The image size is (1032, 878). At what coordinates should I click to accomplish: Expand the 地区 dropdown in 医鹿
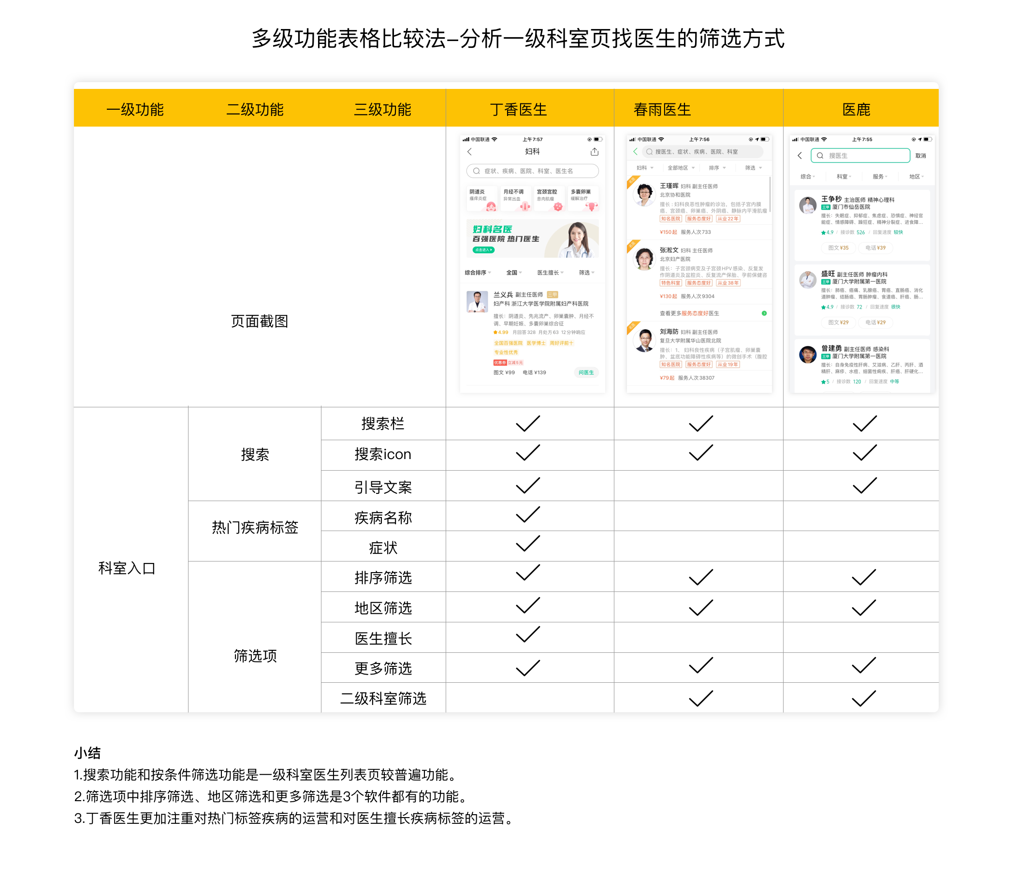click(916, 176)
